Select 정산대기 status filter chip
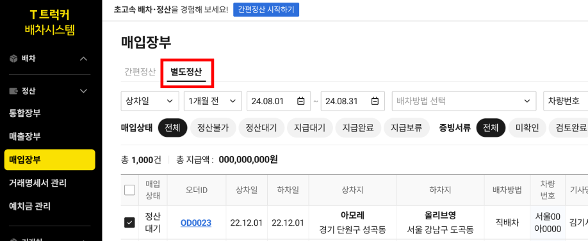Viewport: 588px width, 241px height. coord(261,128)
